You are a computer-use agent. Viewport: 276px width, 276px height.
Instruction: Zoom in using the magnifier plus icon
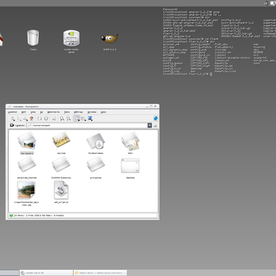[x=62, y=119]
